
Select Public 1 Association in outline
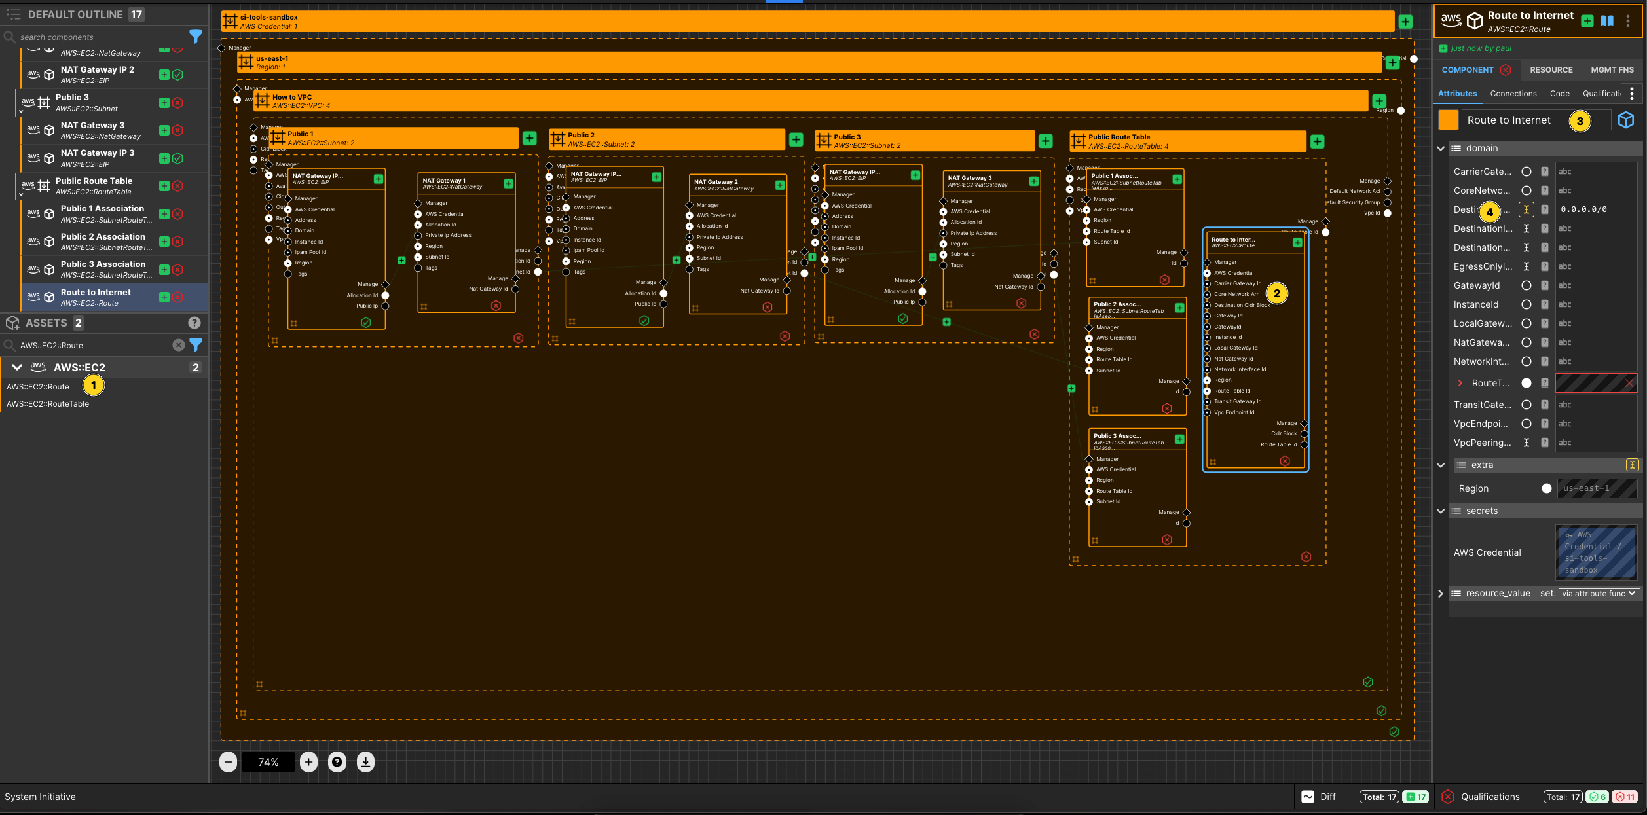[115, 214]
